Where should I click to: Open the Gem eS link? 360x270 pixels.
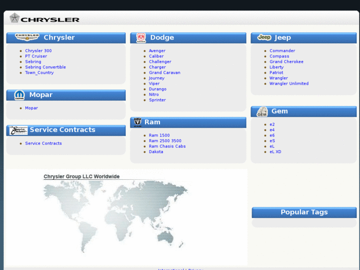click(272, 141)
